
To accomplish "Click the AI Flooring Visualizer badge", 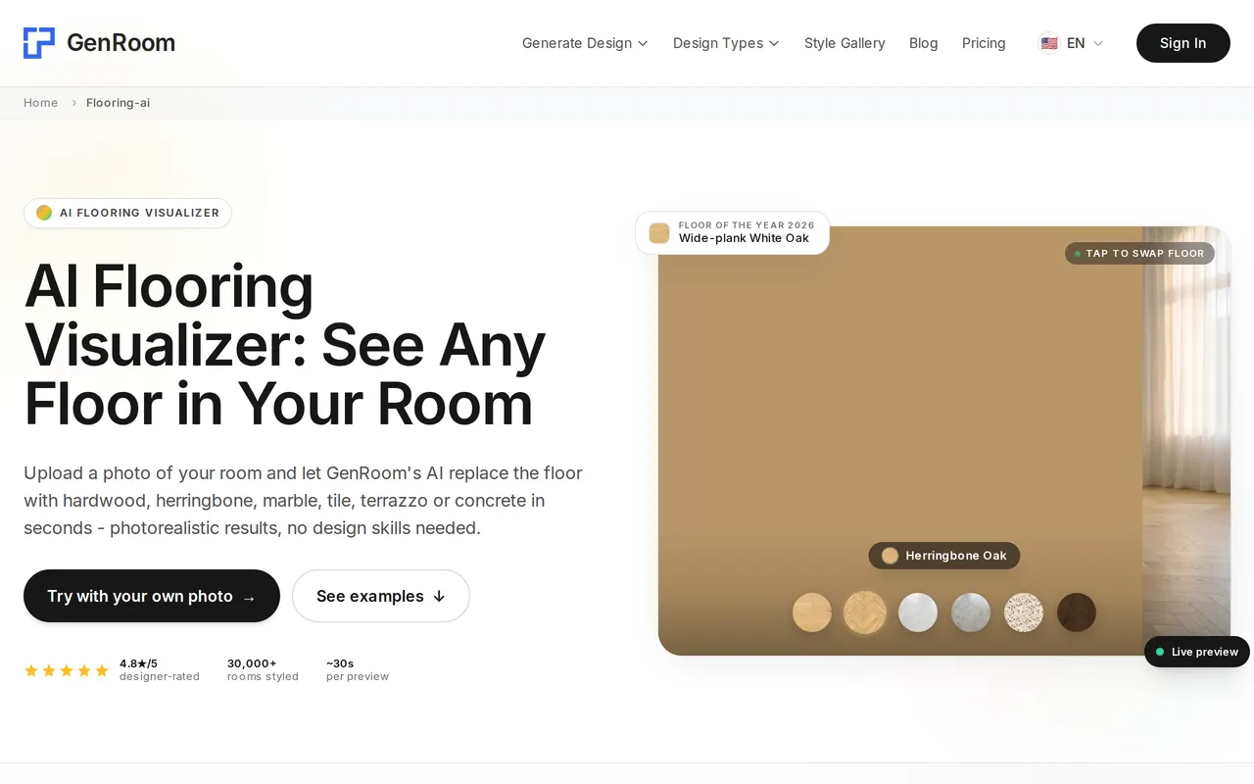I will (x=127, y=213).
